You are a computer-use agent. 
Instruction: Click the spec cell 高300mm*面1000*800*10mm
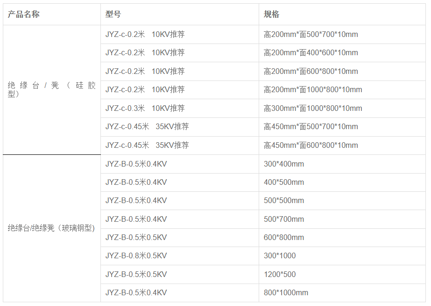coord(342,108)
